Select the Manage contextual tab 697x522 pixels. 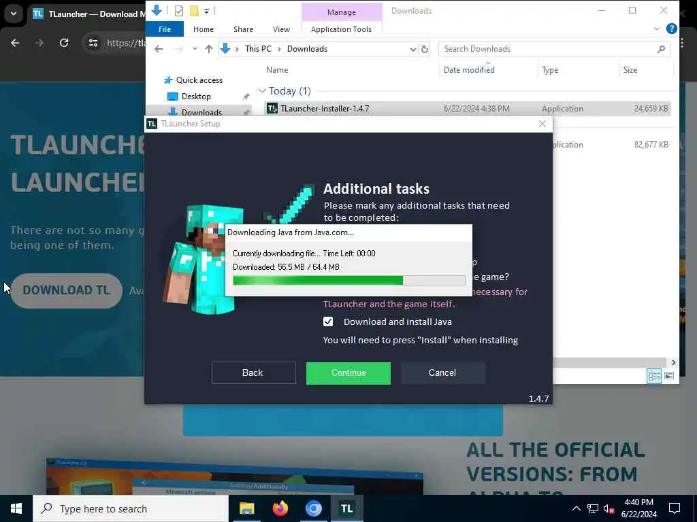tap(342, 12)
